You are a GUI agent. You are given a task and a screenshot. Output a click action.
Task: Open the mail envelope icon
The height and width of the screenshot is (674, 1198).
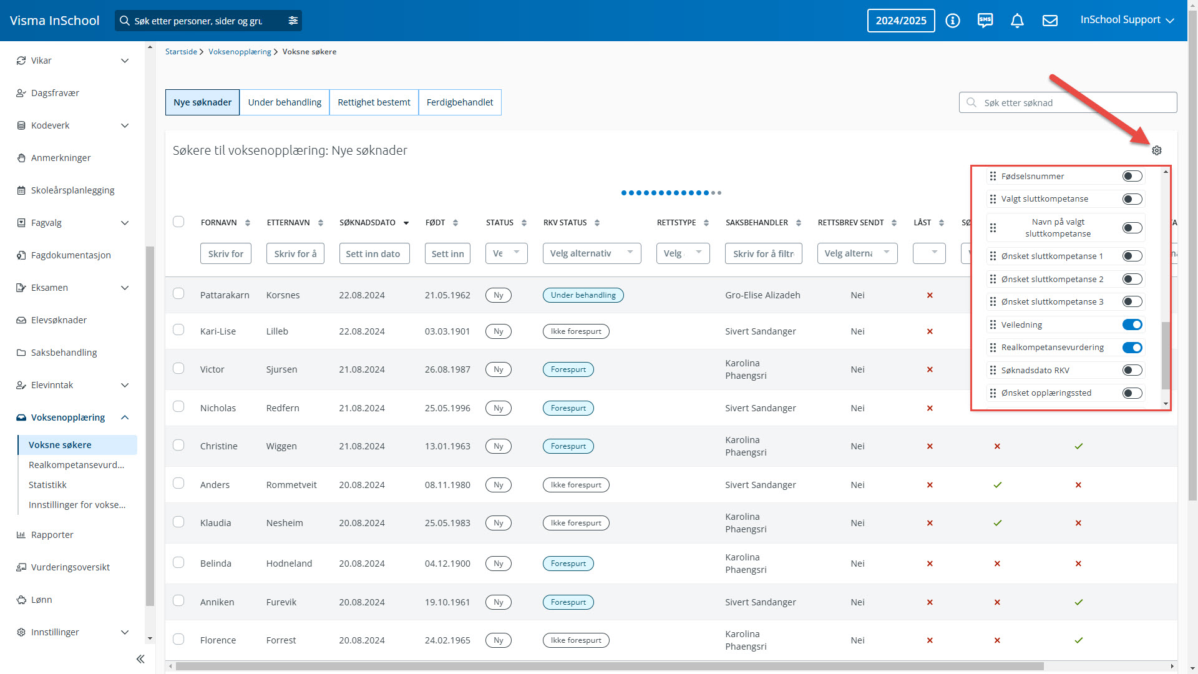pyautogui.click(x=1049, y=21)
